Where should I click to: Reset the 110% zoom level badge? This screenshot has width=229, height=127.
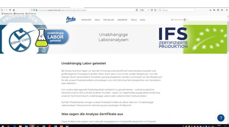142,10
